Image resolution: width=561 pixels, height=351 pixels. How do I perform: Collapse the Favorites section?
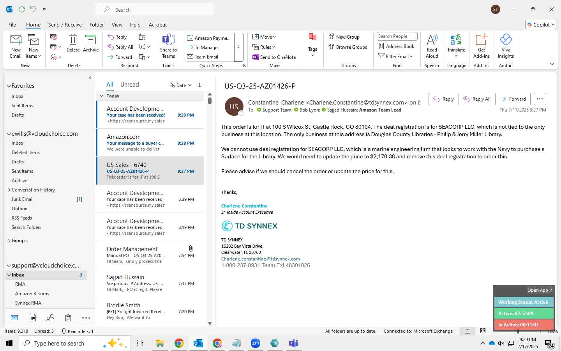click(x=9, y=86)
